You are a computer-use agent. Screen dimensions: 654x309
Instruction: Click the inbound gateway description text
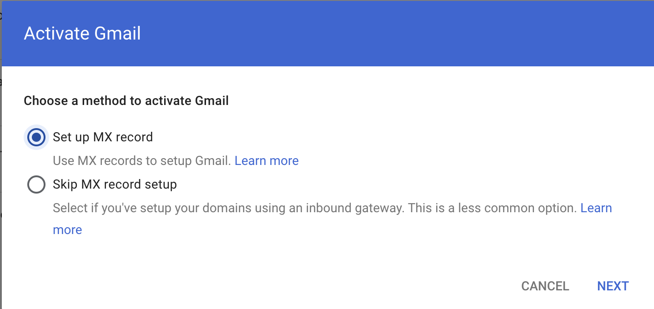click(315, 208)
